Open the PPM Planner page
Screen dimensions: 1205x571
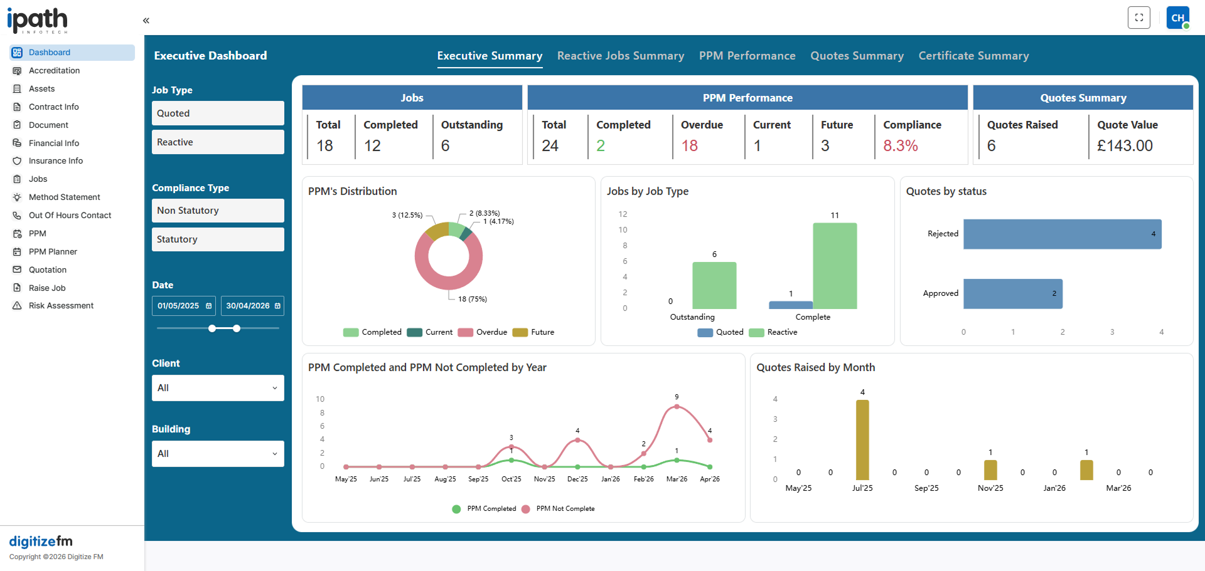72,252
